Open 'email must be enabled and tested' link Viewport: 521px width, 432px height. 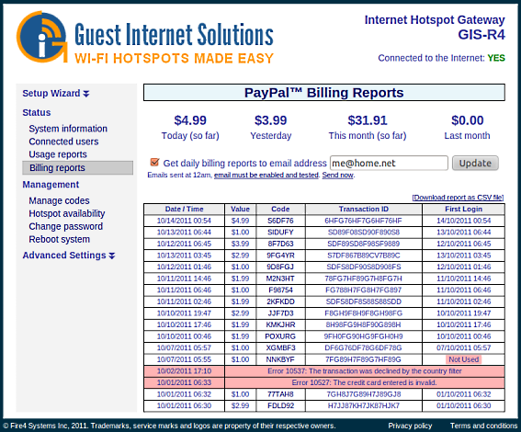pyautogui.click(x=266, y=176)
